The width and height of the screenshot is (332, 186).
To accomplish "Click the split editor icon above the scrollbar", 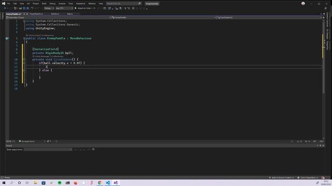I will click(x=324, y=18).
